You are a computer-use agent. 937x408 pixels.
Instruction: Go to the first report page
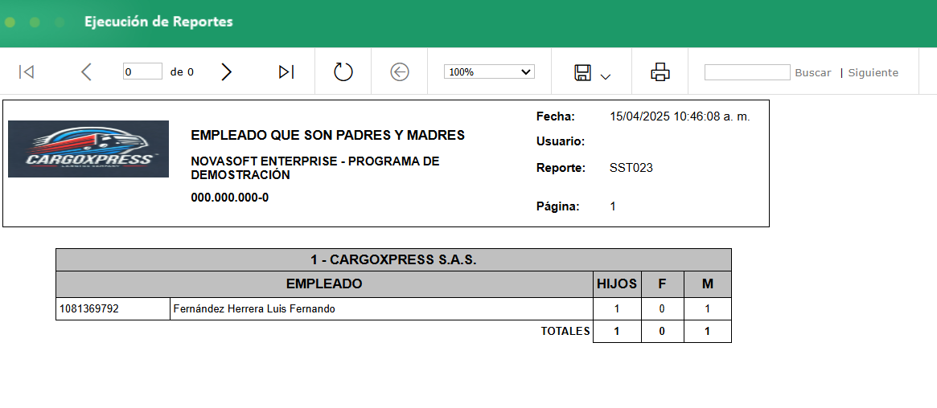(x=27, y=72)
